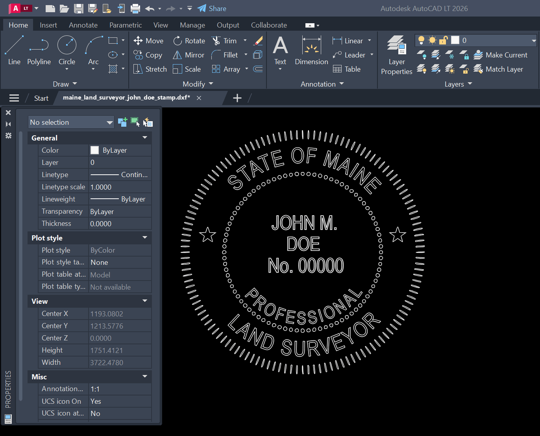Select the Trim tool
The image size is (540, 436).
[224, 41]
